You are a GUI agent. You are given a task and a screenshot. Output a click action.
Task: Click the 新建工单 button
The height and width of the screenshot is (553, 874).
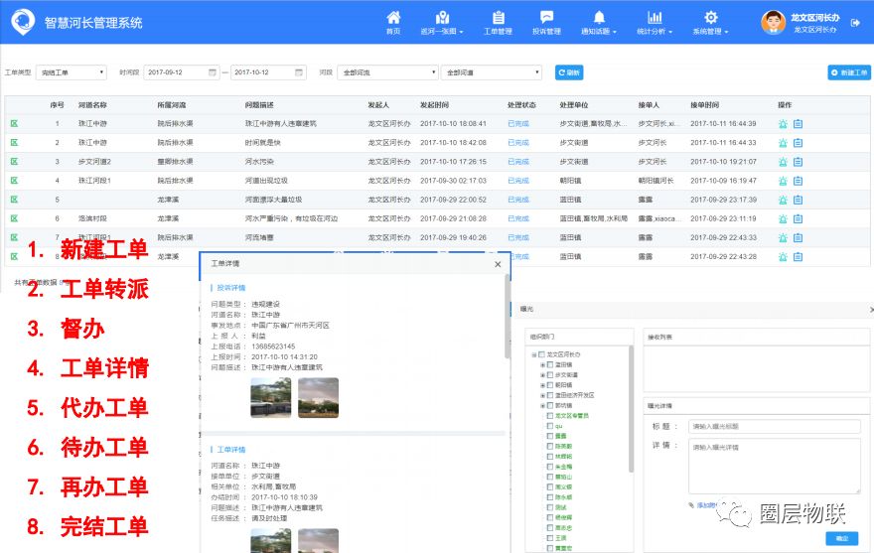pos(849,72)
